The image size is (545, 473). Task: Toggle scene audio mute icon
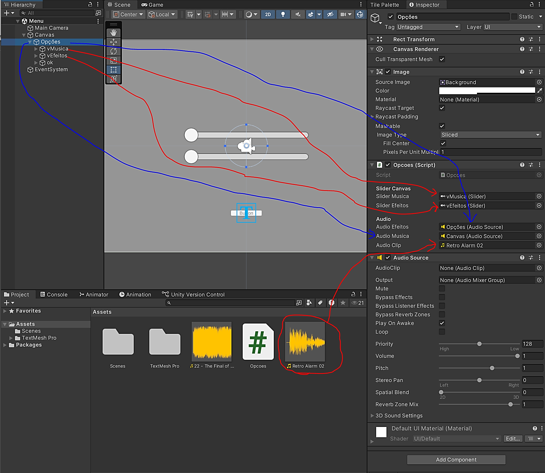298,14
